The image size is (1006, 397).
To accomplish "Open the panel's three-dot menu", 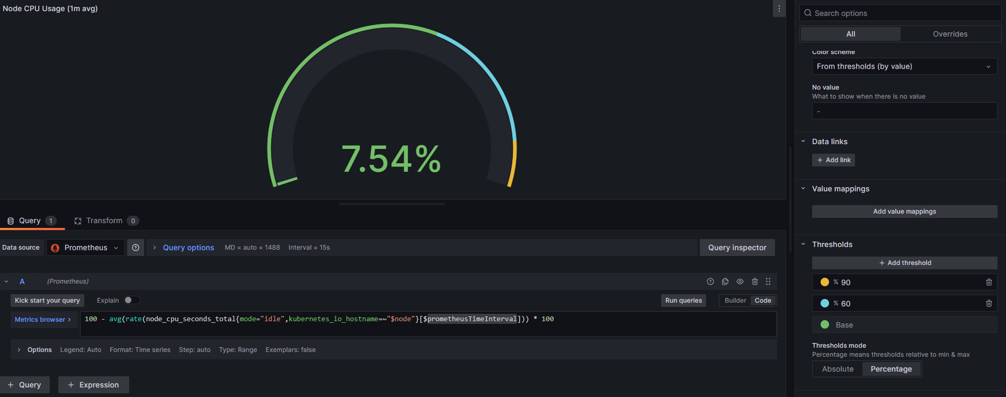I will click(779, 8).
